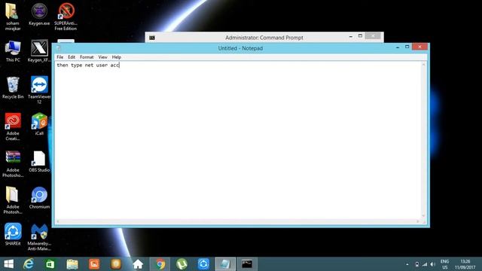Click the network signal tray icon
Image resolution: width=482 pixels, height=271 pixels.
tap(425, 264)
